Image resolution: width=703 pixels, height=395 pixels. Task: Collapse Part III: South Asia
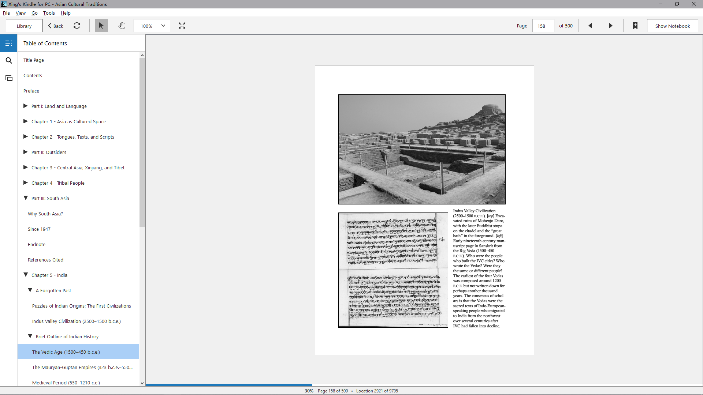click(26, 198)
